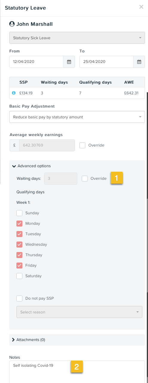Tick the Do not pay SSP checkbox
Image resolution: width=148 pixels, height=383 pixels.
coord(19,298)
